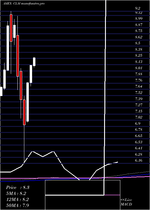Click the <<Live MACD label

pyautogui.click(x=126, y=202)
